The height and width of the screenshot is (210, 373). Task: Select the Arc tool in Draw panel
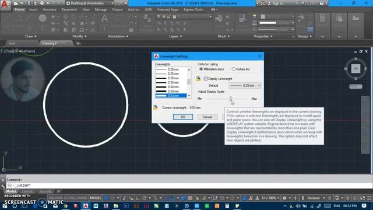pos(30,19)
